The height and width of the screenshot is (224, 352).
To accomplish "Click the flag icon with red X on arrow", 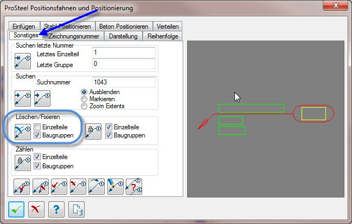I will click(x=41, y=187).
